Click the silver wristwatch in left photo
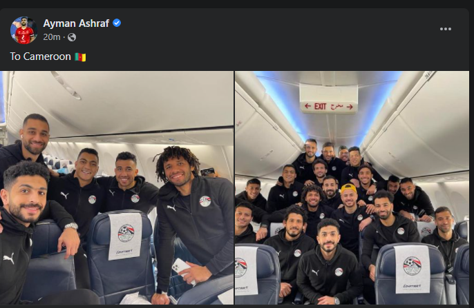 coord(71,226)
